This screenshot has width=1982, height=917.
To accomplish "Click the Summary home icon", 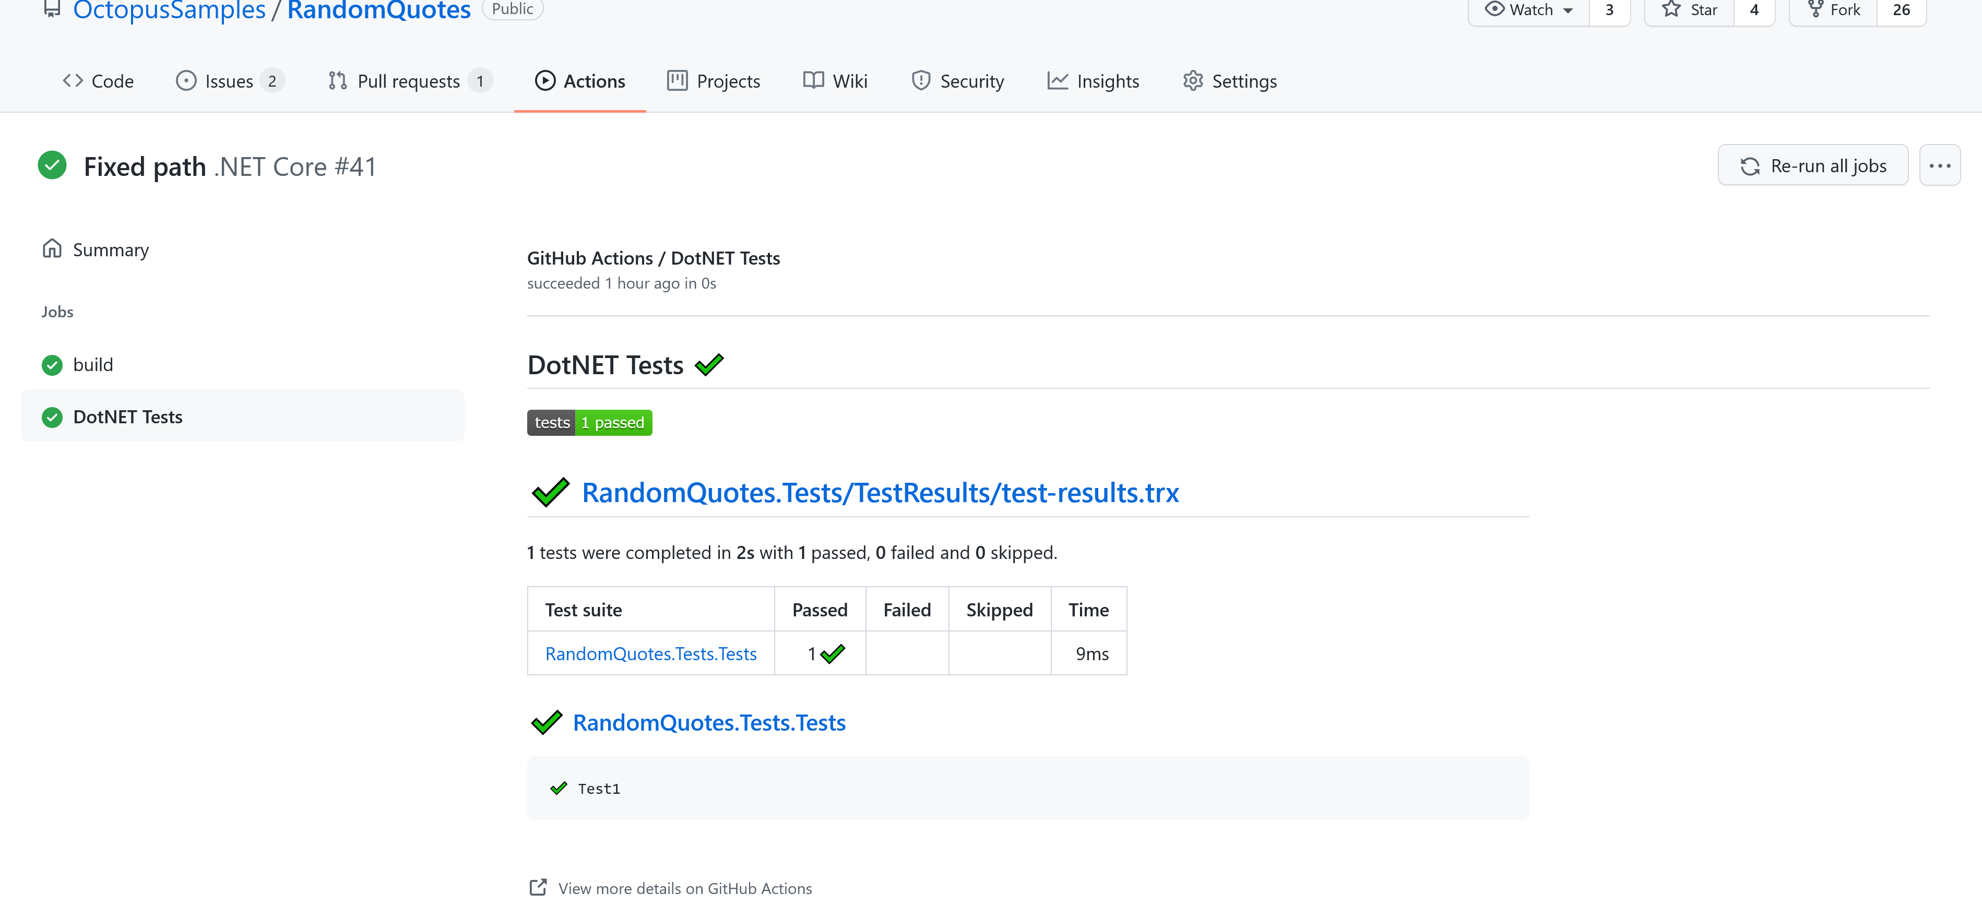I will click(52, 248).
